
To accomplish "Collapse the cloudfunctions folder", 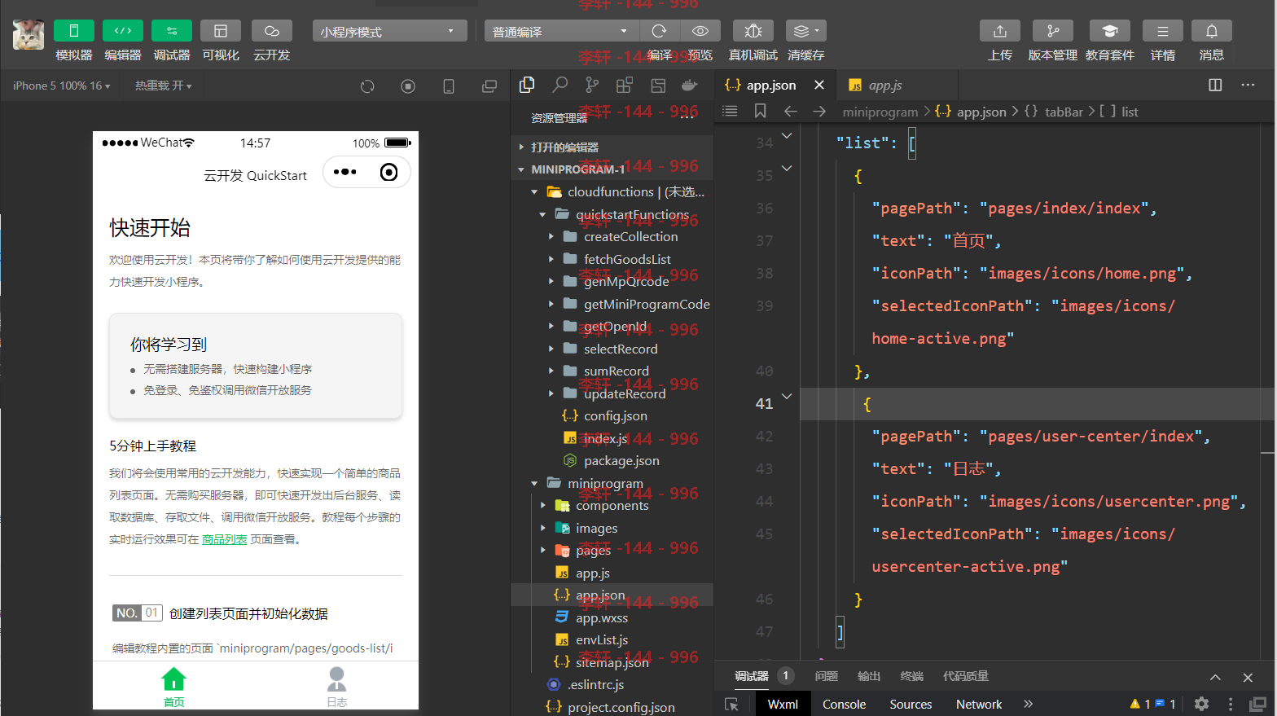I will click(612, 192).
